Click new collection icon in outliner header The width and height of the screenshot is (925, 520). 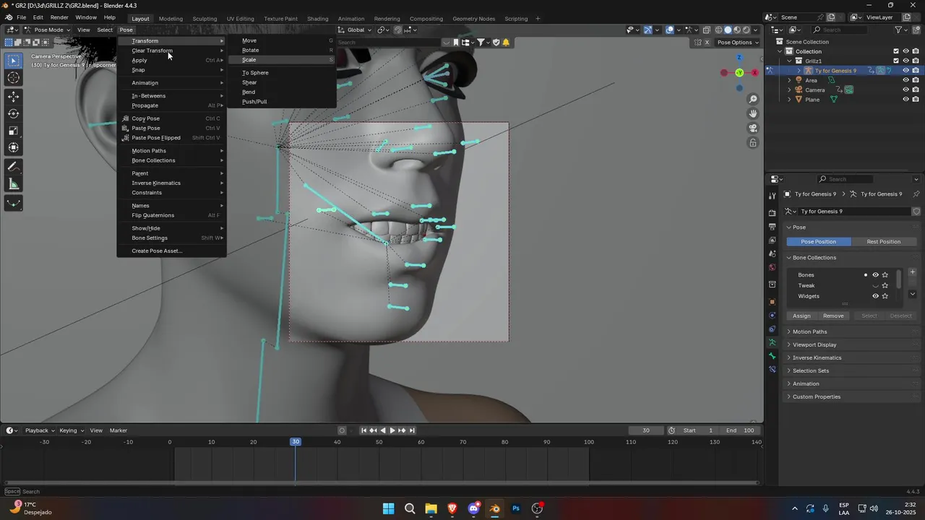(x=916, y=30)
